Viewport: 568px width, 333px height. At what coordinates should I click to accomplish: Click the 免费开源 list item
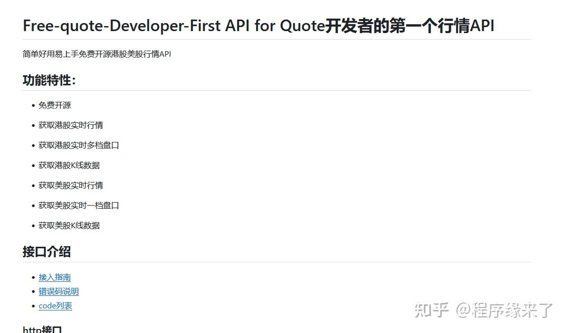point(55,105)
